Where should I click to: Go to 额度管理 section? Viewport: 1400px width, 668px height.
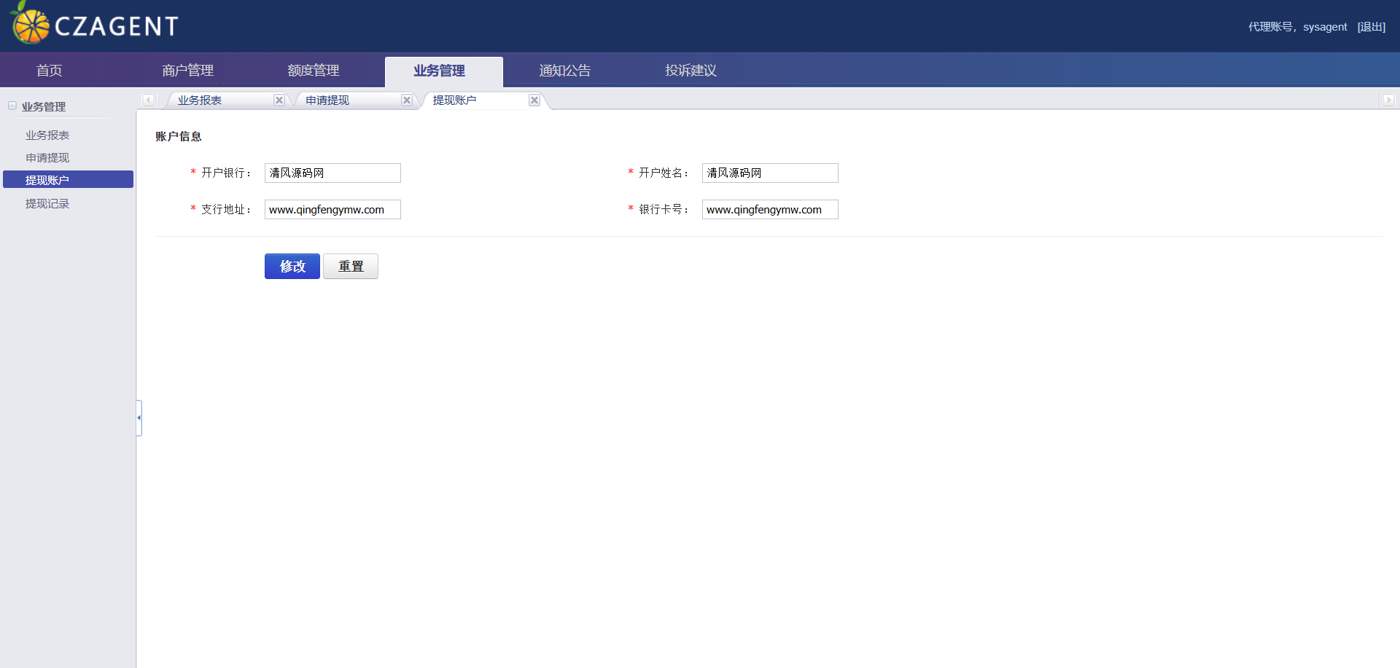click(314, 71)
